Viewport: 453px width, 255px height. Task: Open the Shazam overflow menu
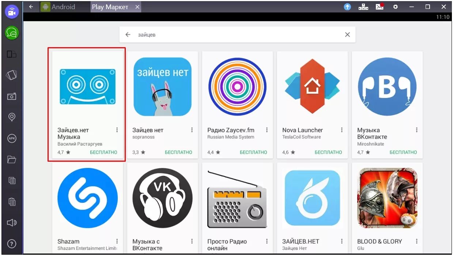(117, 241)
